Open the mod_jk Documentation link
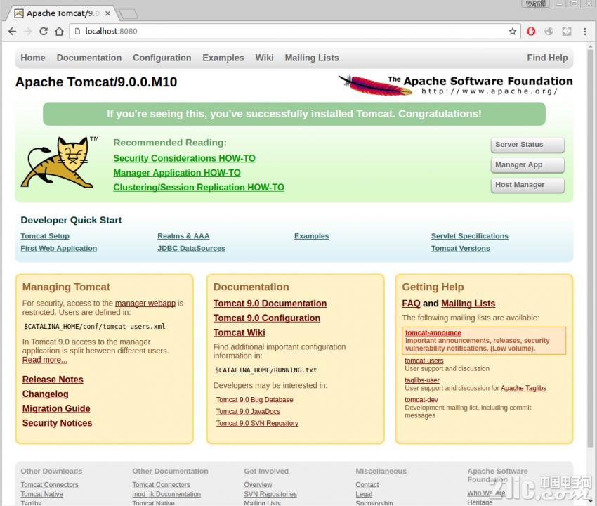Viewport: 597px width, 506px height. [166, 494]
